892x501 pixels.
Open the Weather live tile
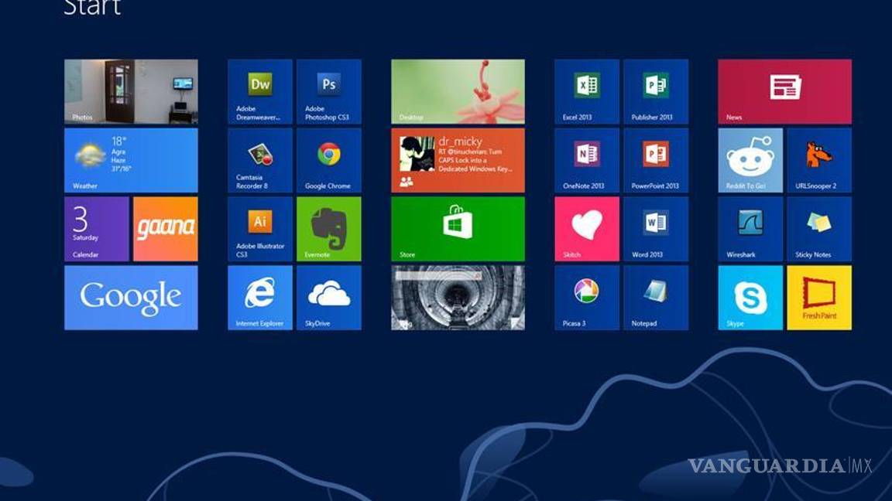point(131,160)
